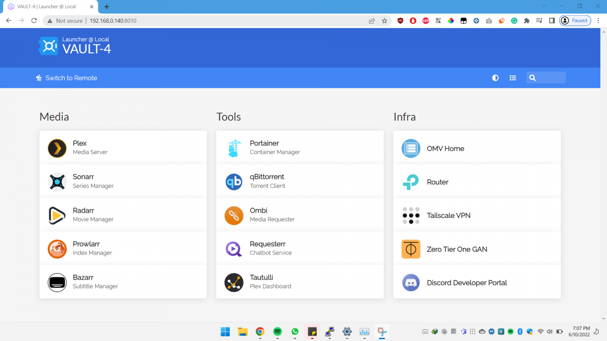Image resolution: width=607 pixels, height=341 pixels.
Task: Open Zero Tier One GAN label
Action: (x=457, y=249)
